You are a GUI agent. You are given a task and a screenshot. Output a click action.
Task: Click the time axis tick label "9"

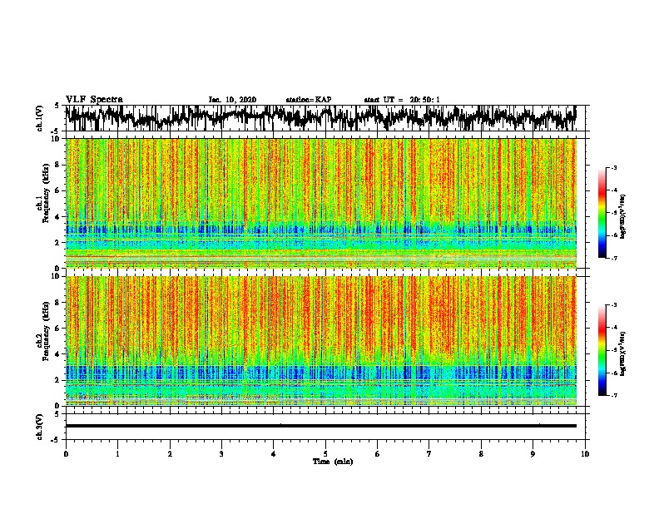(x=533, y=454)
